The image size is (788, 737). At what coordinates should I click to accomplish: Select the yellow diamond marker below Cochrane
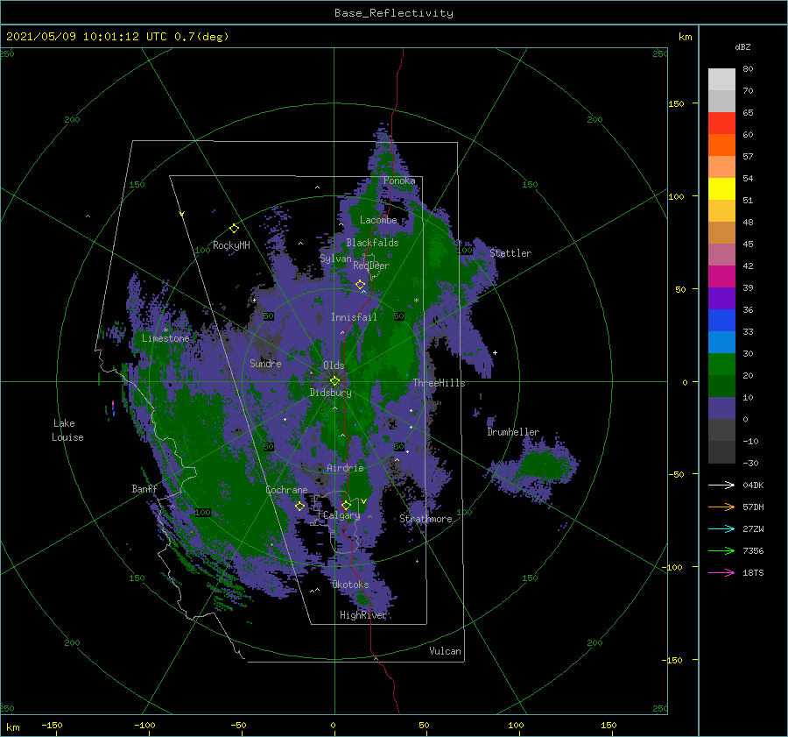[299, 507]
